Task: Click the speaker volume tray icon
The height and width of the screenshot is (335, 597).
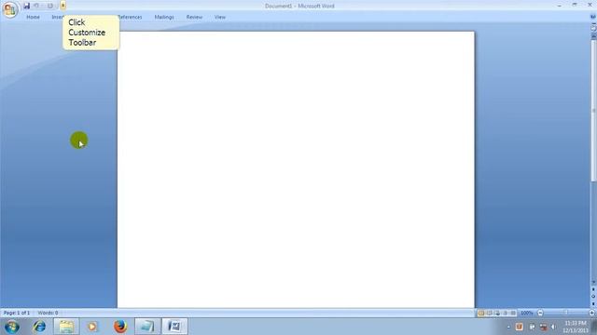Action: pyautogui.click(x=553, y=327)
